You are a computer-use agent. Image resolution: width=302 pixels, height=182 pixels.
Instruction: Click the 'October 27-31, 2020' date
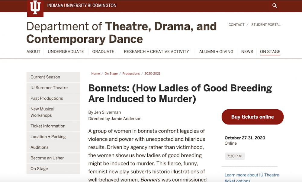click(x=245, y=138)
